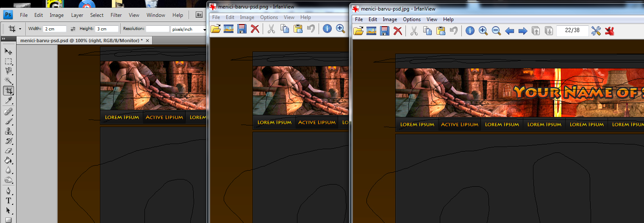Select the History Brush tool
This screenshot has height=223, width=644.
pyautogui.click(x=8, y=141)
